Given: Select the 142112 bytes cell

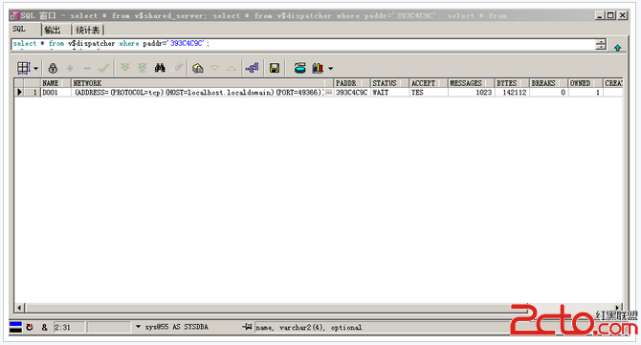Looking at the screenshot, I should click(512, 93).
